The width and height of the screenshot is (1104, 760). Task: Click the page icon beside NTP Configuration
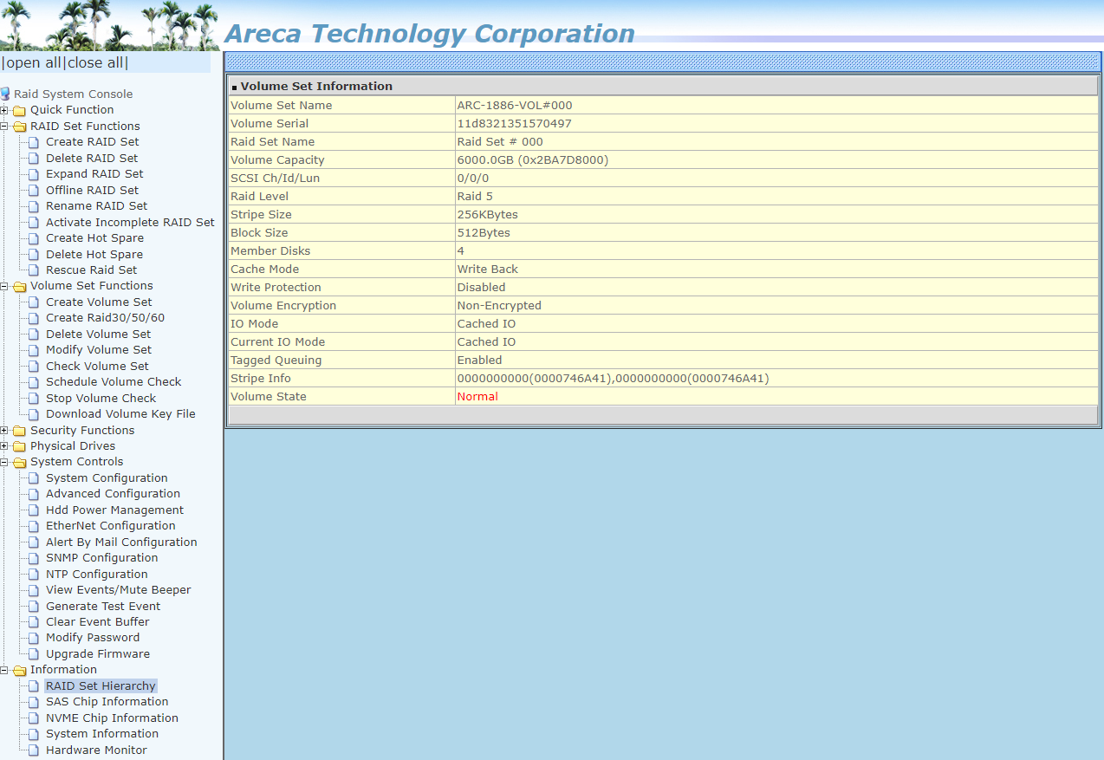click(34, 575)
